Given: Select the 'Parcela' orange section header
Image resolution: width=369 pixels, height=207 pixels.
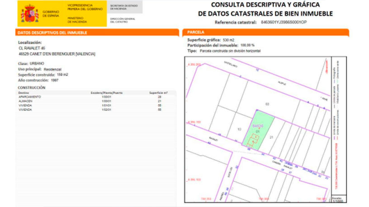Looking at the screenshot, I should (267, 33).
